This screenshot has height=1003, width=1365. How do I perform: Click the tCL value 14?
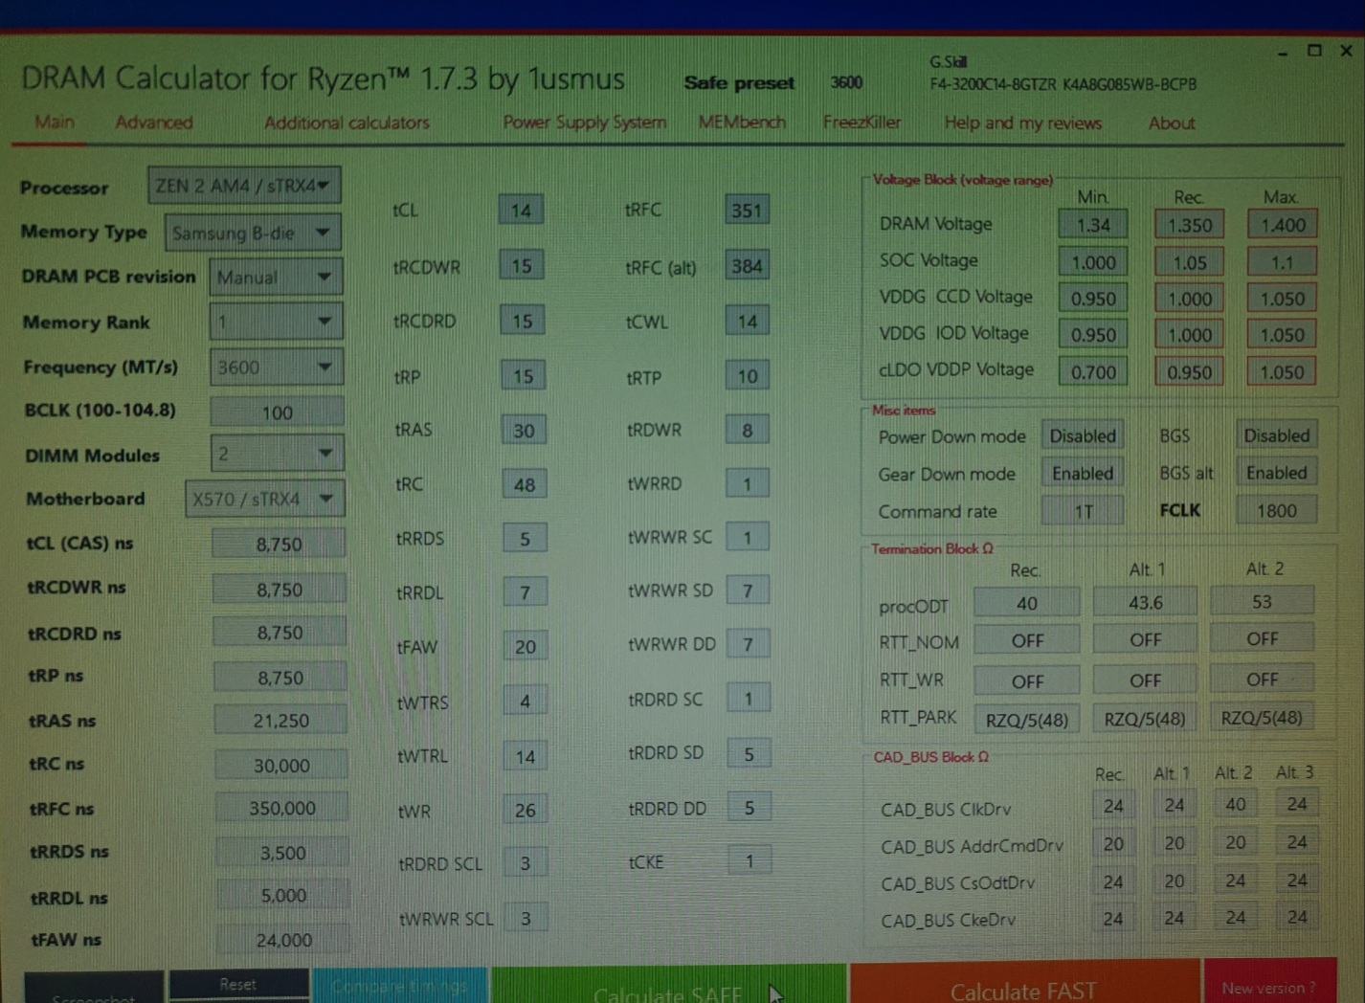[521, 210]
